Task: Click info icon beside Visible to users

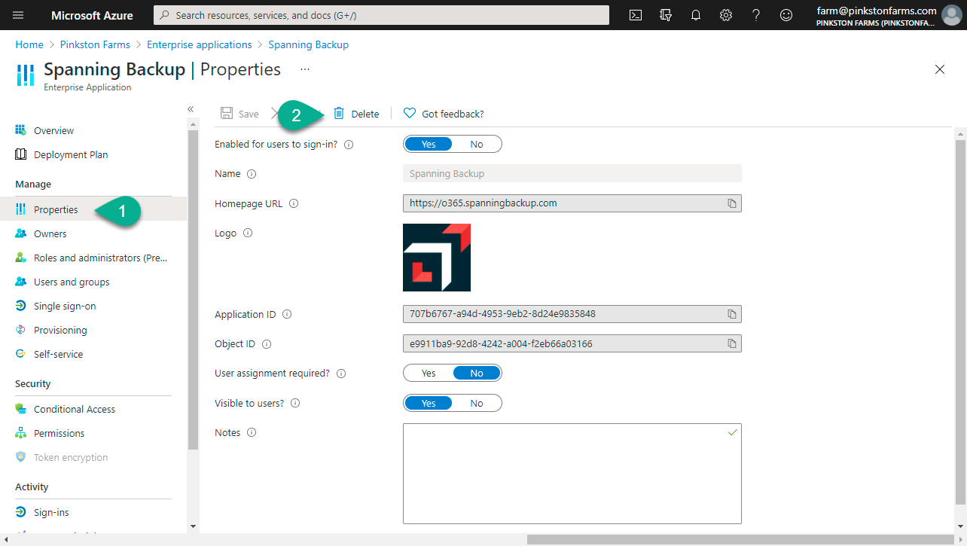Action: click(x=295, y=403)
